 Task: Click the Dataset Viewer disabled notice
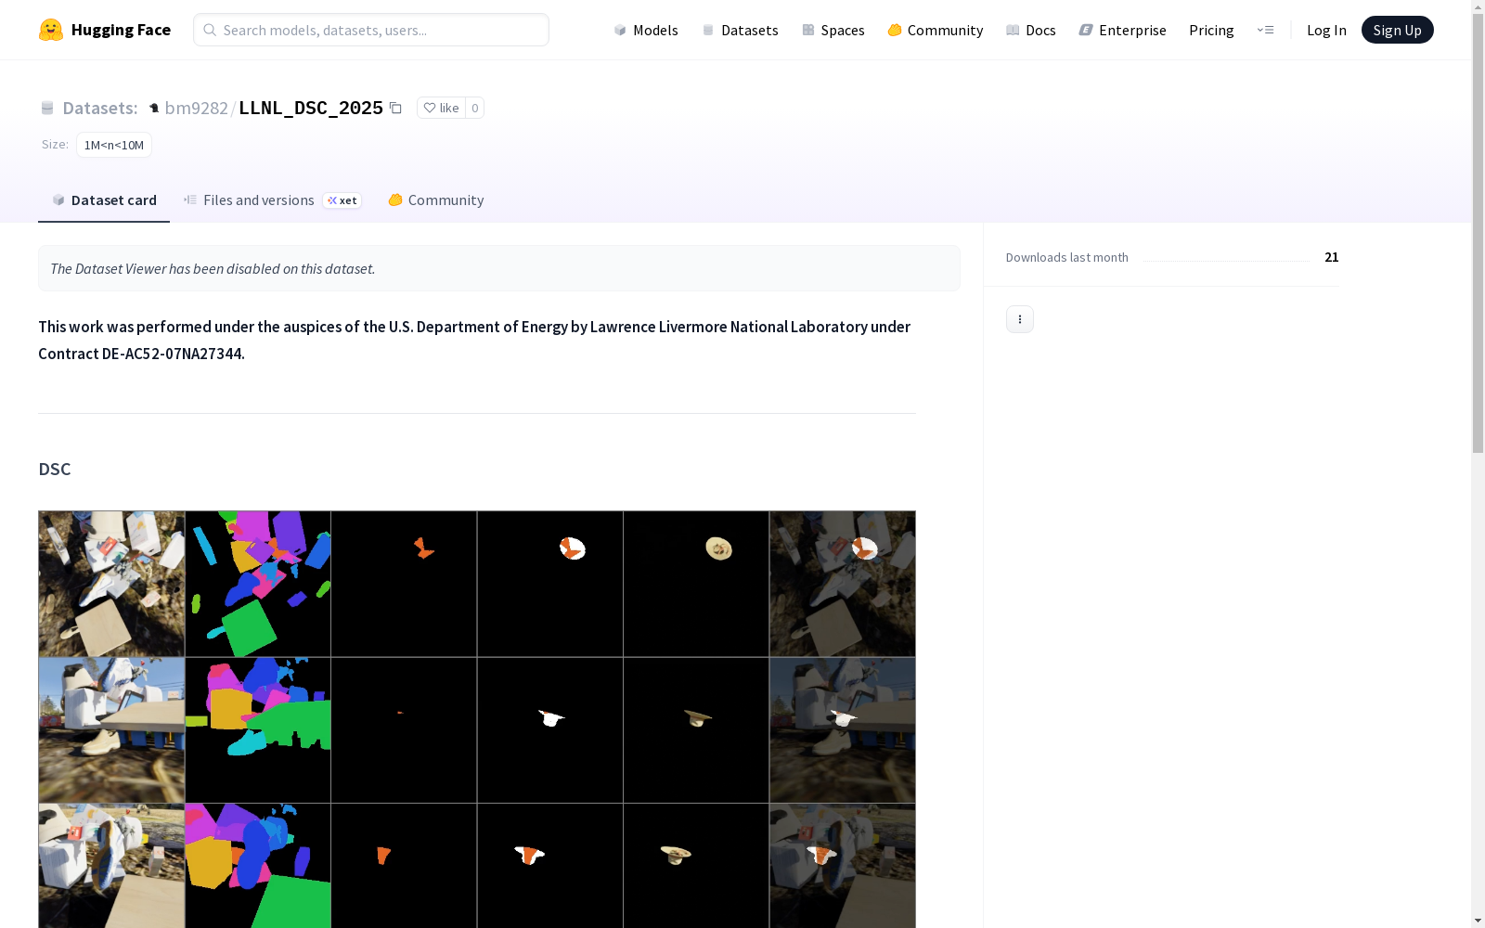[x=499, y=268]
